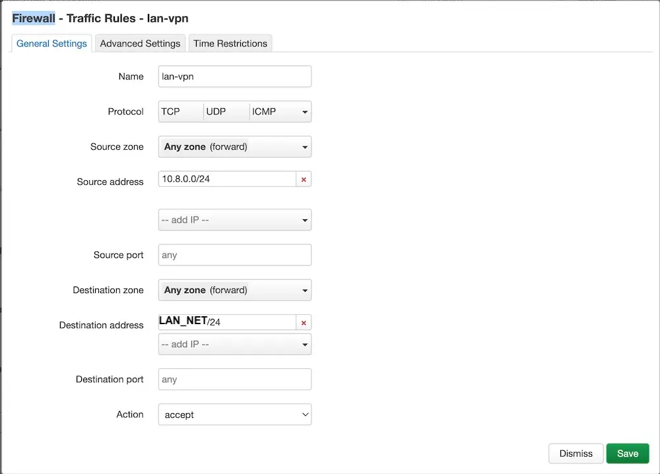This screenshot has width=660, height=474.
Task: Switch to the Time Restrictions tab
Action: tap(230, 44)
